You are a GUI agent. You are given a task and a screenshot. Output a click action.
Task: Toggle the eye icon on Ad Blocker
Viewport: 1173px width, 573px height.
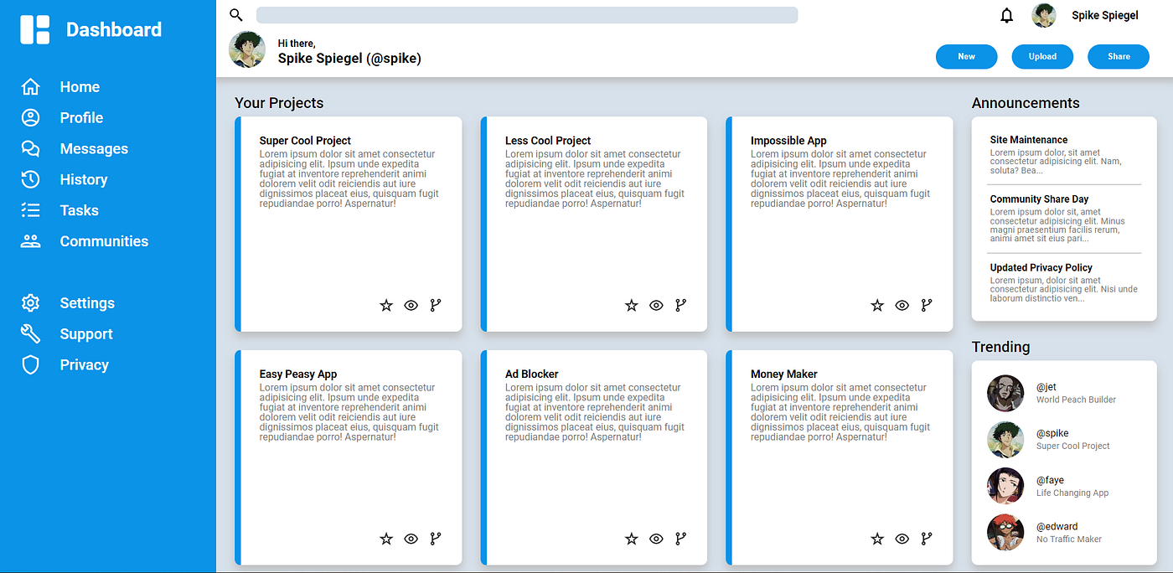656,539
